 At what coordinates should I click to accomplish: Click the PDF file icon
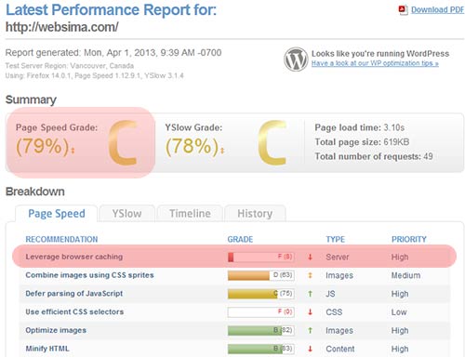[x=403, y=10]
